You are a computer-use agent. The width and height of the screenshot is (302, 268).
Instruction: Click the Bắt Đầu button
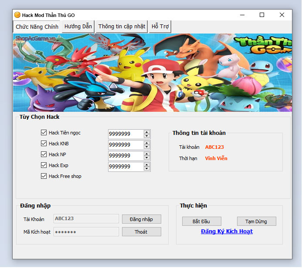pos(202,221)
